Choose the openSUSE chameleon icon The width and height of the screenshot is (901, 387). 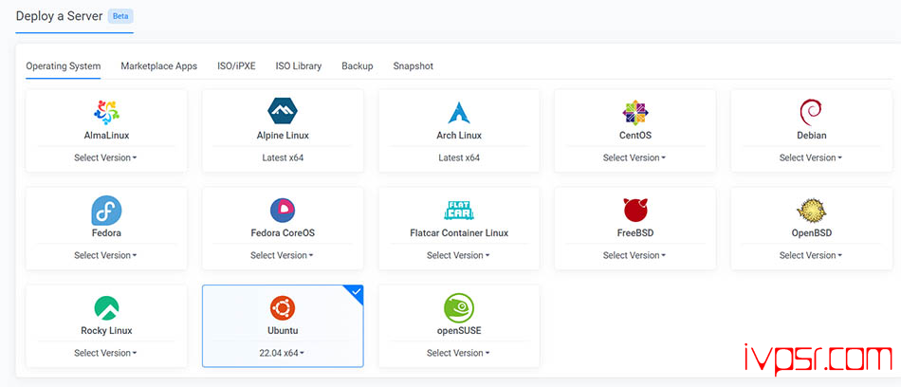click(x=459, y=307)
